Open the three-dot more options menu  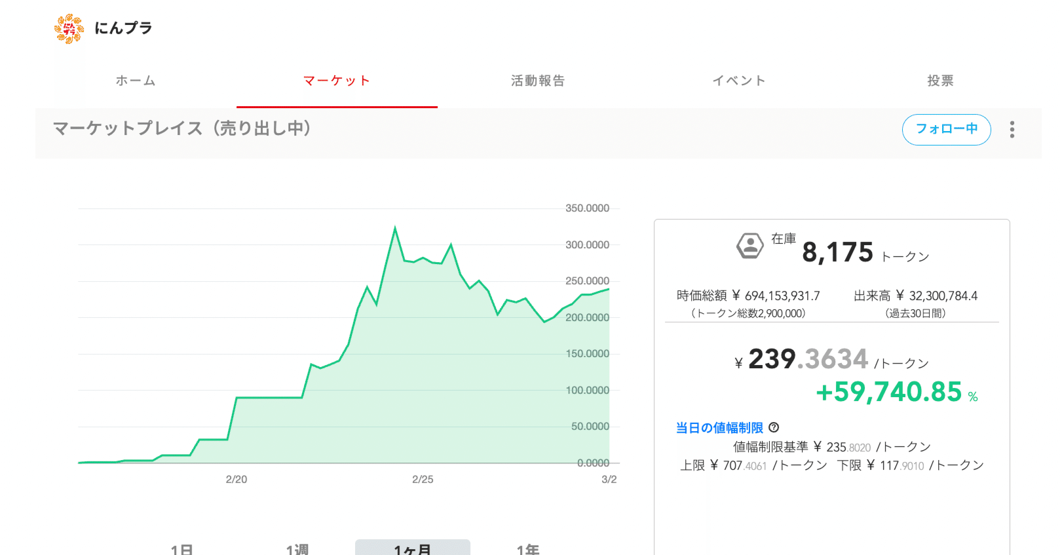click(1012, 130)
